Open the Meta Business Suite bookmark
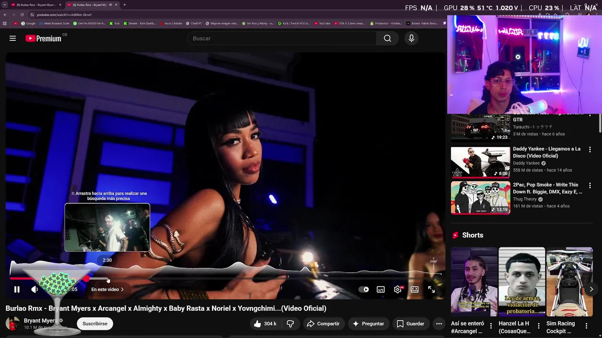This screenshot has height=338, width=602. tap(54, 23)
